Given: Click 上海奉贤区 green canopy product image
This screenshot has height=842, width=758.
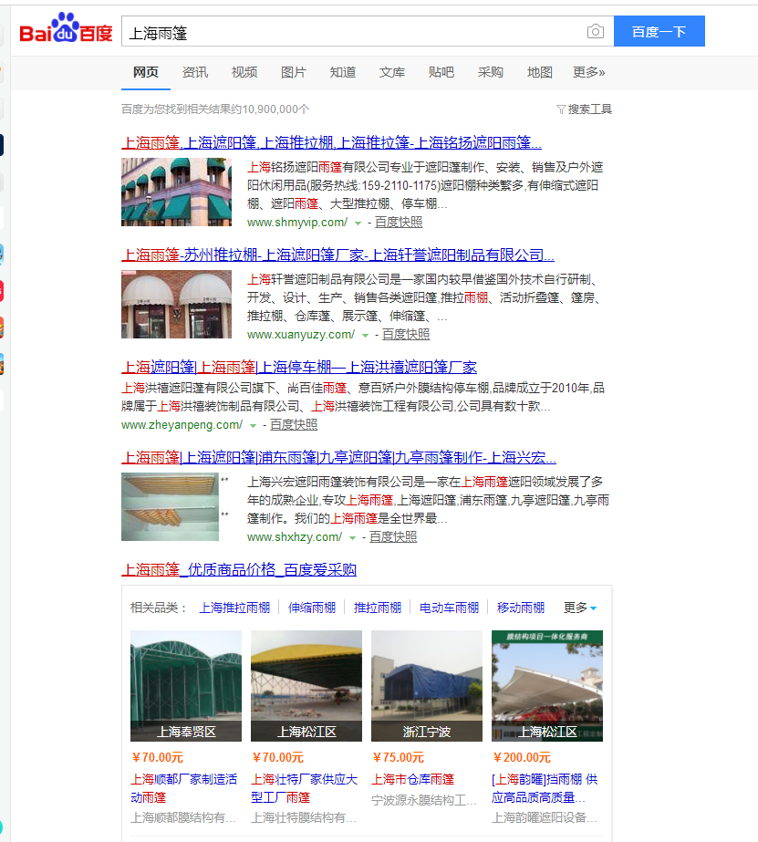Looking at the screenshot, I should (x=186, y=686).
